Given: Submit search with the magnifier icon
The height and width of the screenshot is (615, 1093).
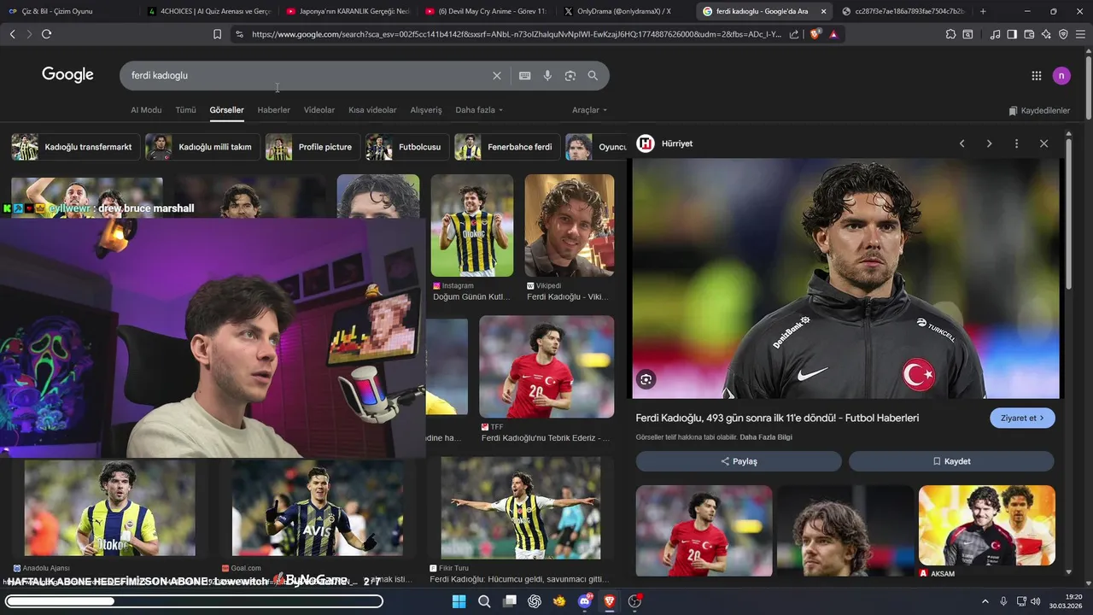Looking at the screenshot, I should tap(593, 75).
